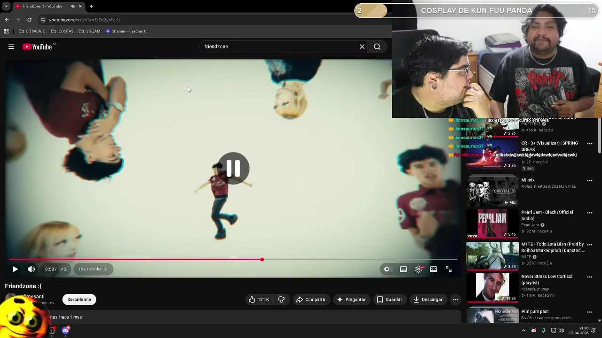Open the player settings gear
The height and width of the screenshot is (338, 602).
tap(419, 269)
